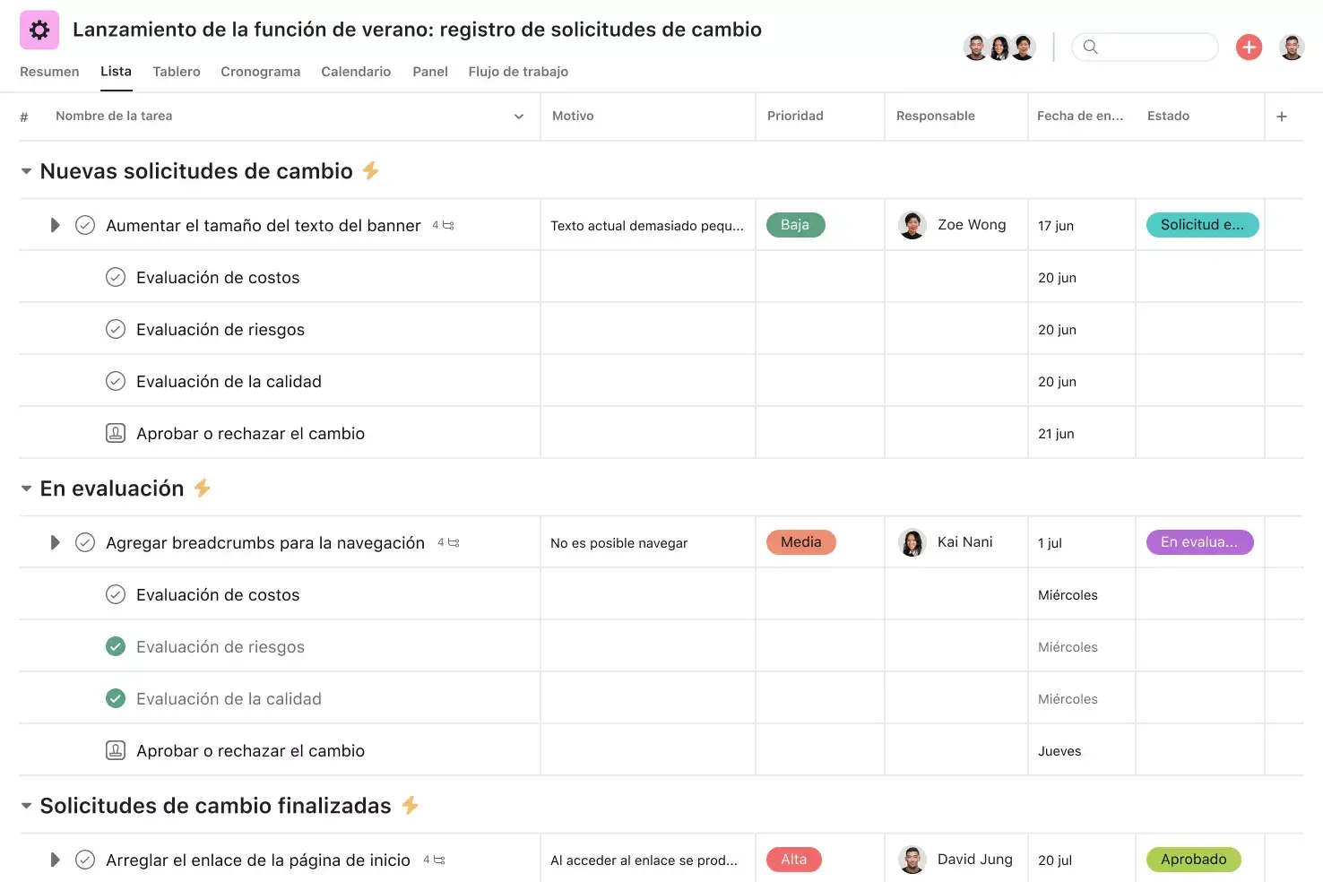Toggle subtasks of Aumentar el tamaño del texto
This screenshot has height=882, width=1323.
coord(55,225)
